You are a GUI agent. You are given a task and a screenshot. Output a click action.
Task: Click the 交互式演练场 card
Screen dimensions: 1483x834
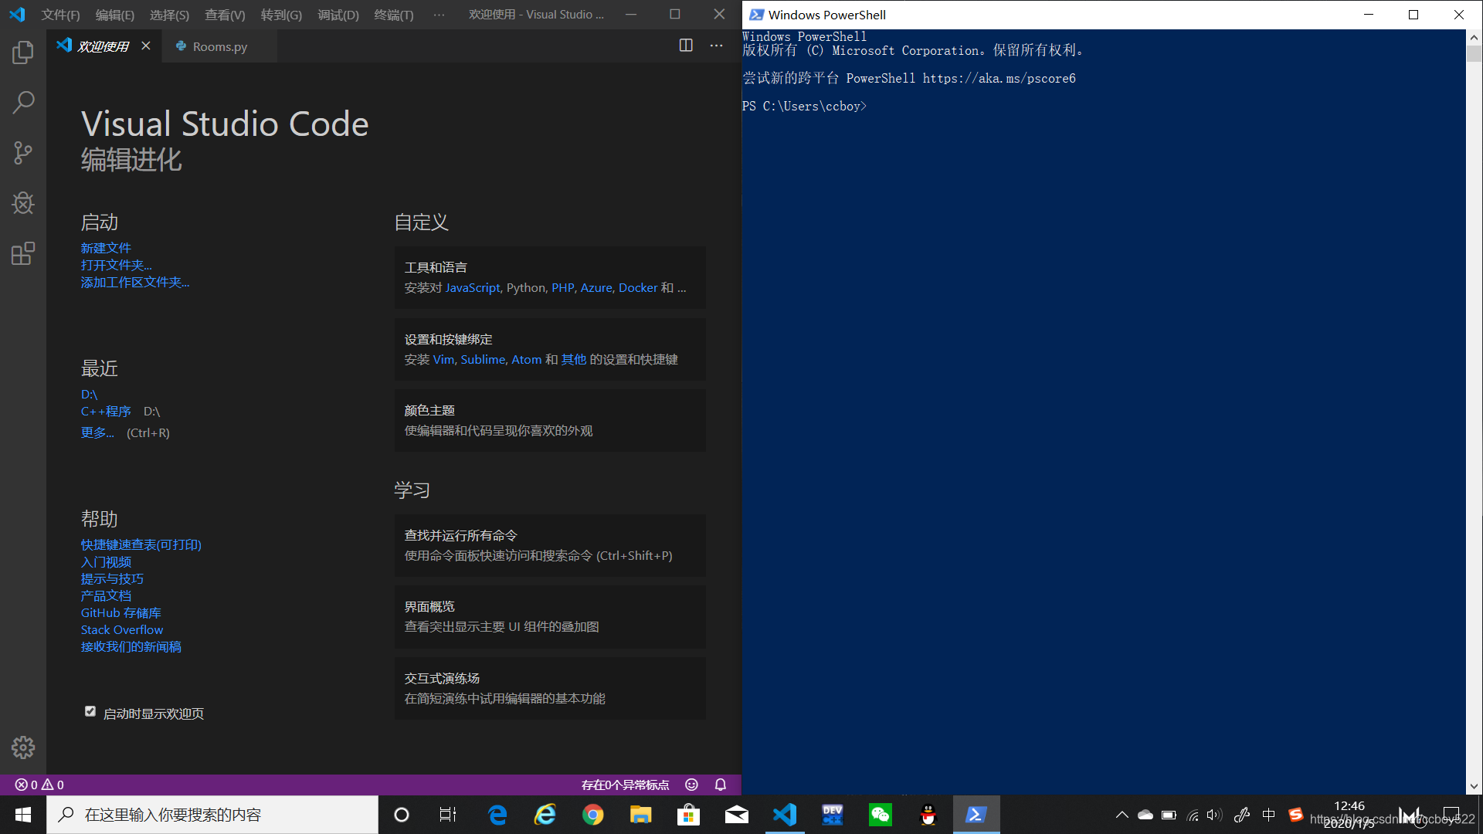[550, 688]
